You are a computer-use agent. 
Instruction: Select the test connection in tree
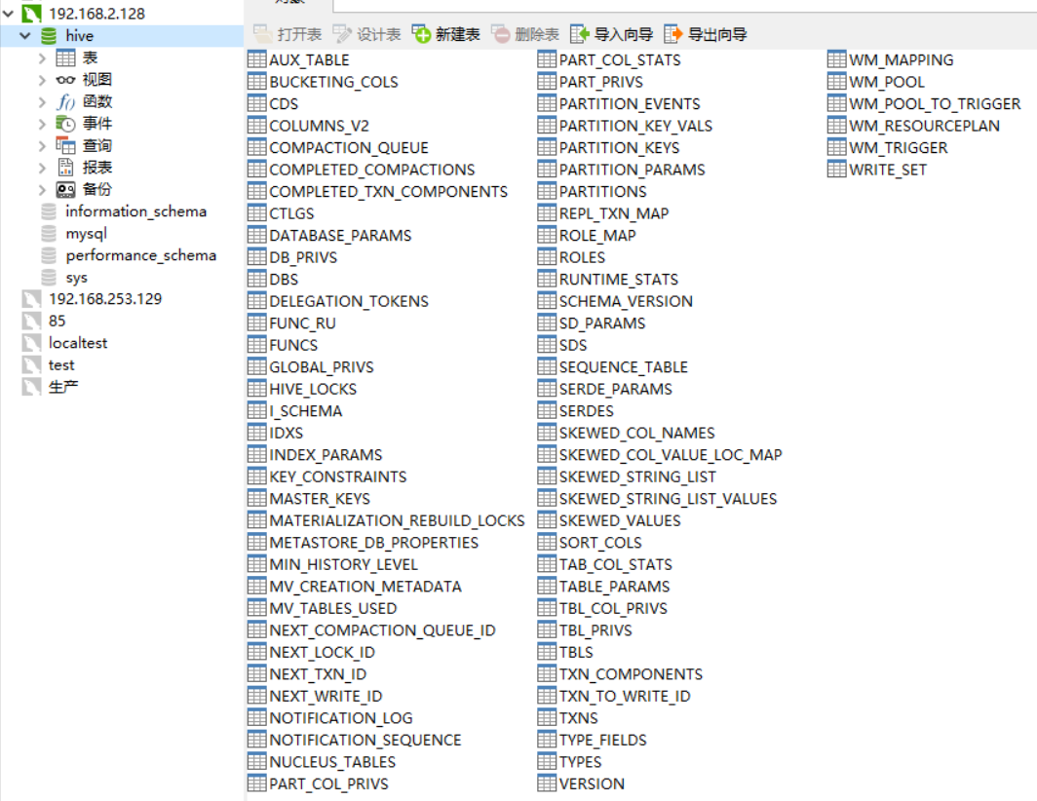pyautogui.click(x=61, y=364)
